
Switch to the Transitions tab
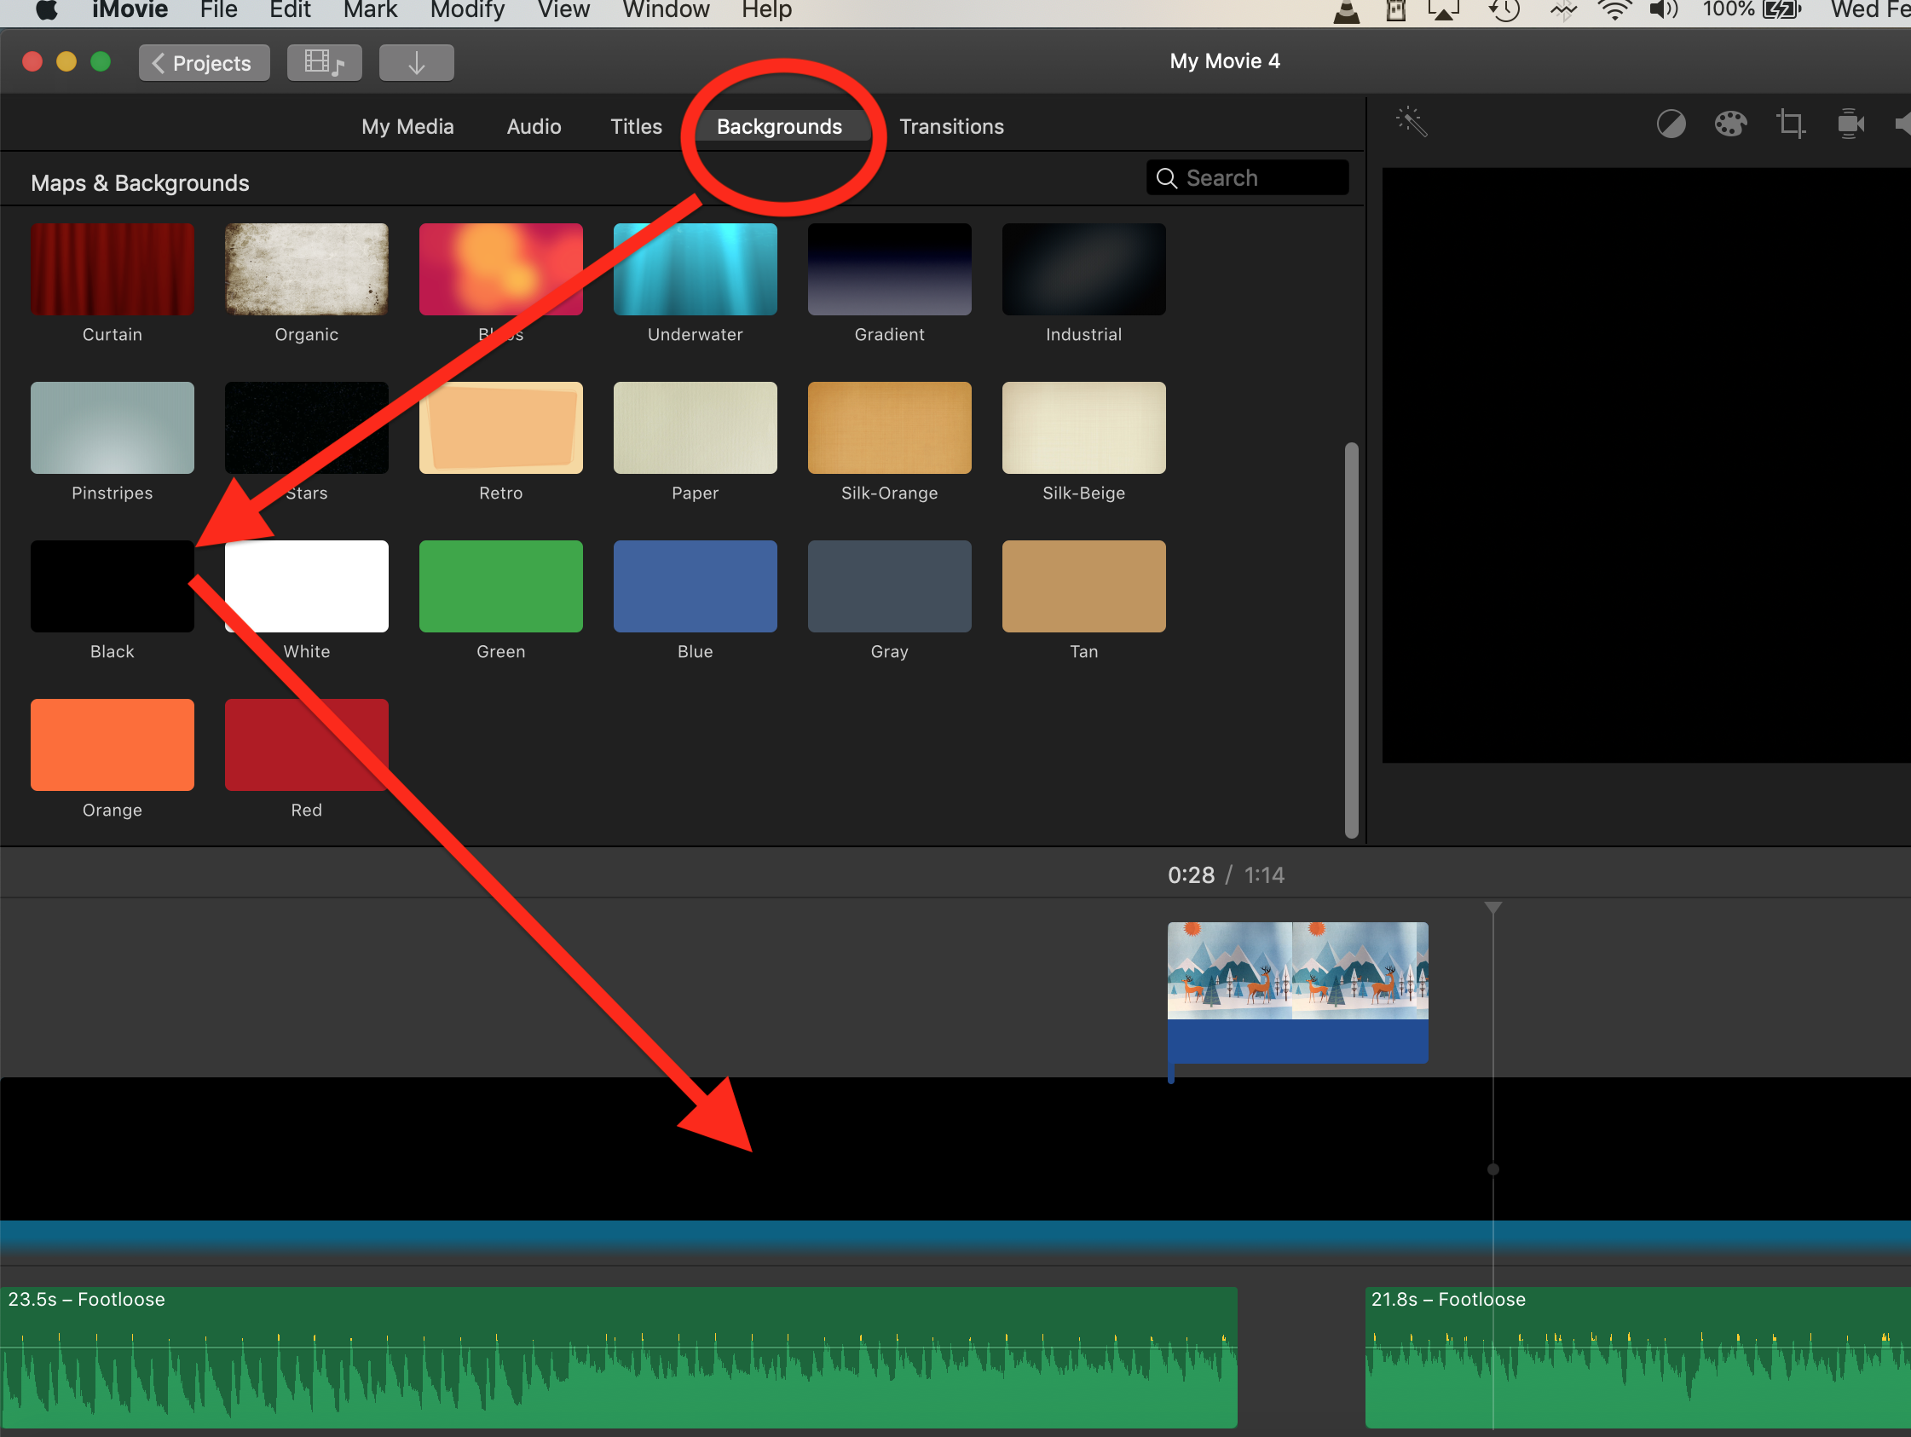tap(951, 127)
